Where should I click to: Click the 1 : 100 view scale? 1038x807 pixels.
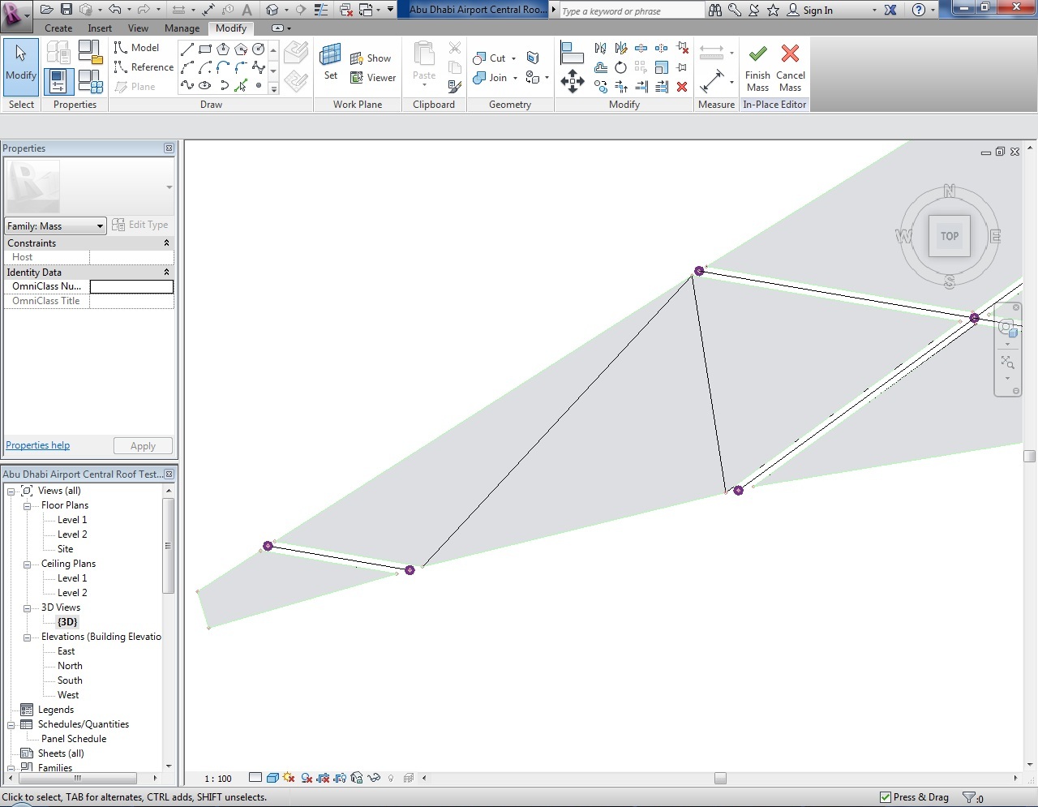tap(218, 779)
